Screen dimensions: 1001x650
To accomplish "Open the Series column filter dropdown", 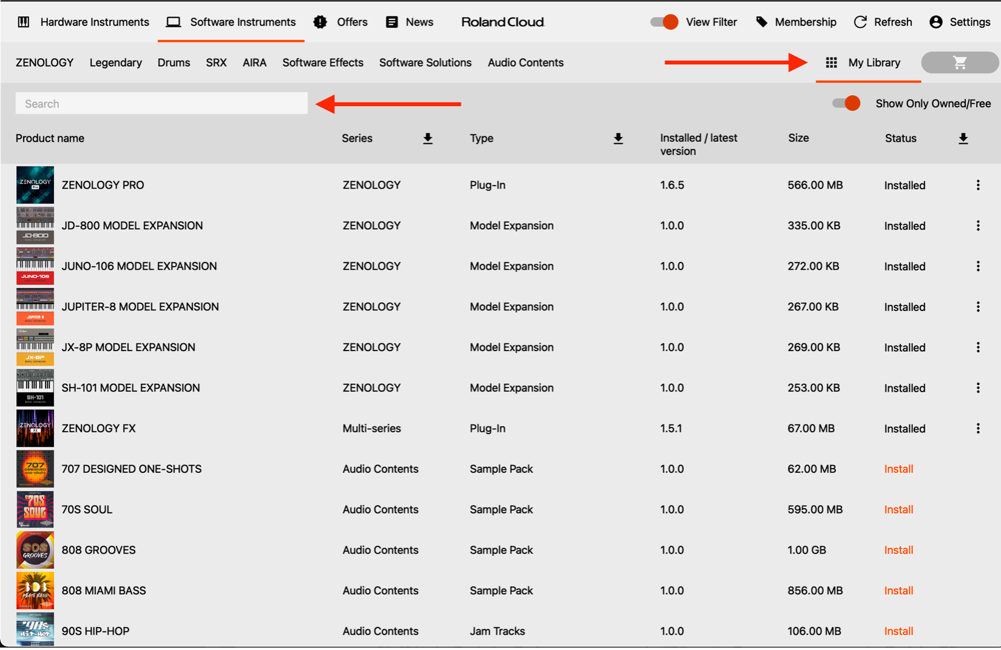I will click(428, 139).
